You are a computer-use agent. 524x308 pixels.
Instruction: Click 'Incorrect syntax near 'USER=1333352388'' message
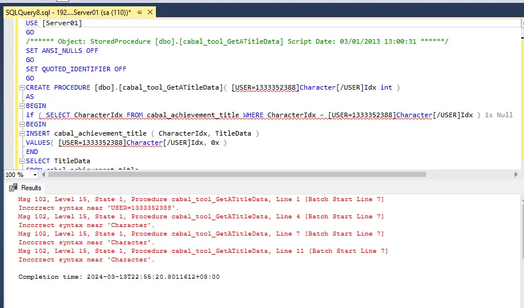click(x=98, y=208)
